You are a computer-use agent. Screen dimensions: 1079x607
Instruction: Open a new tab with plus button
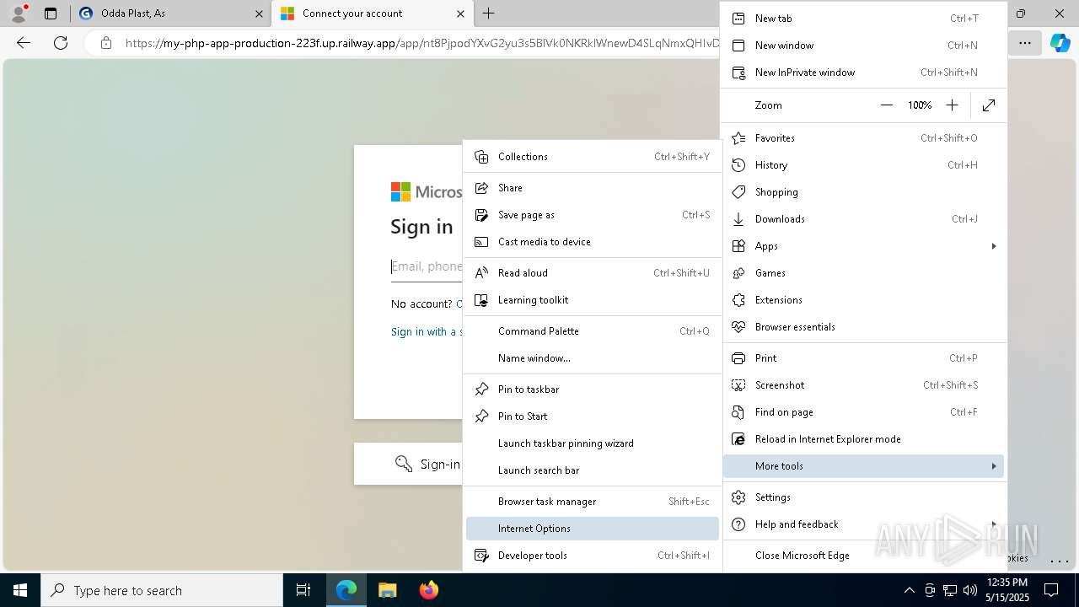(x=489, y=13)
